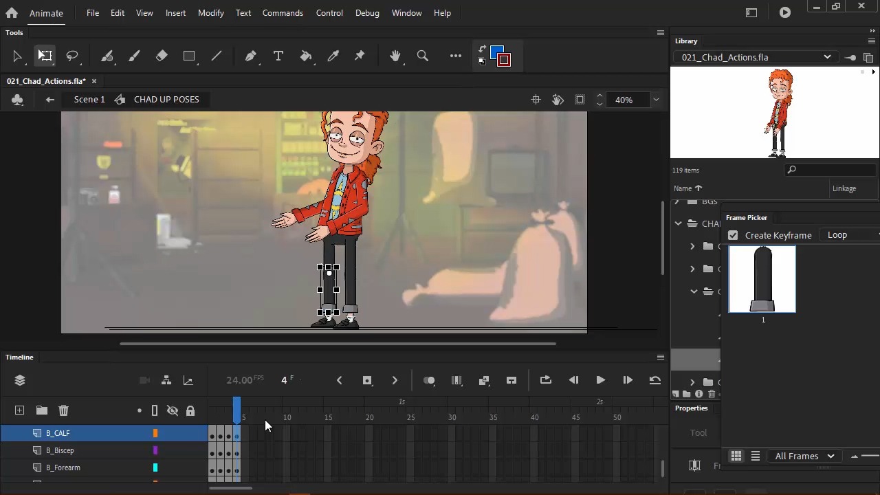
Task: Click the blue stroke color swatch
Action: click(495, 52)
